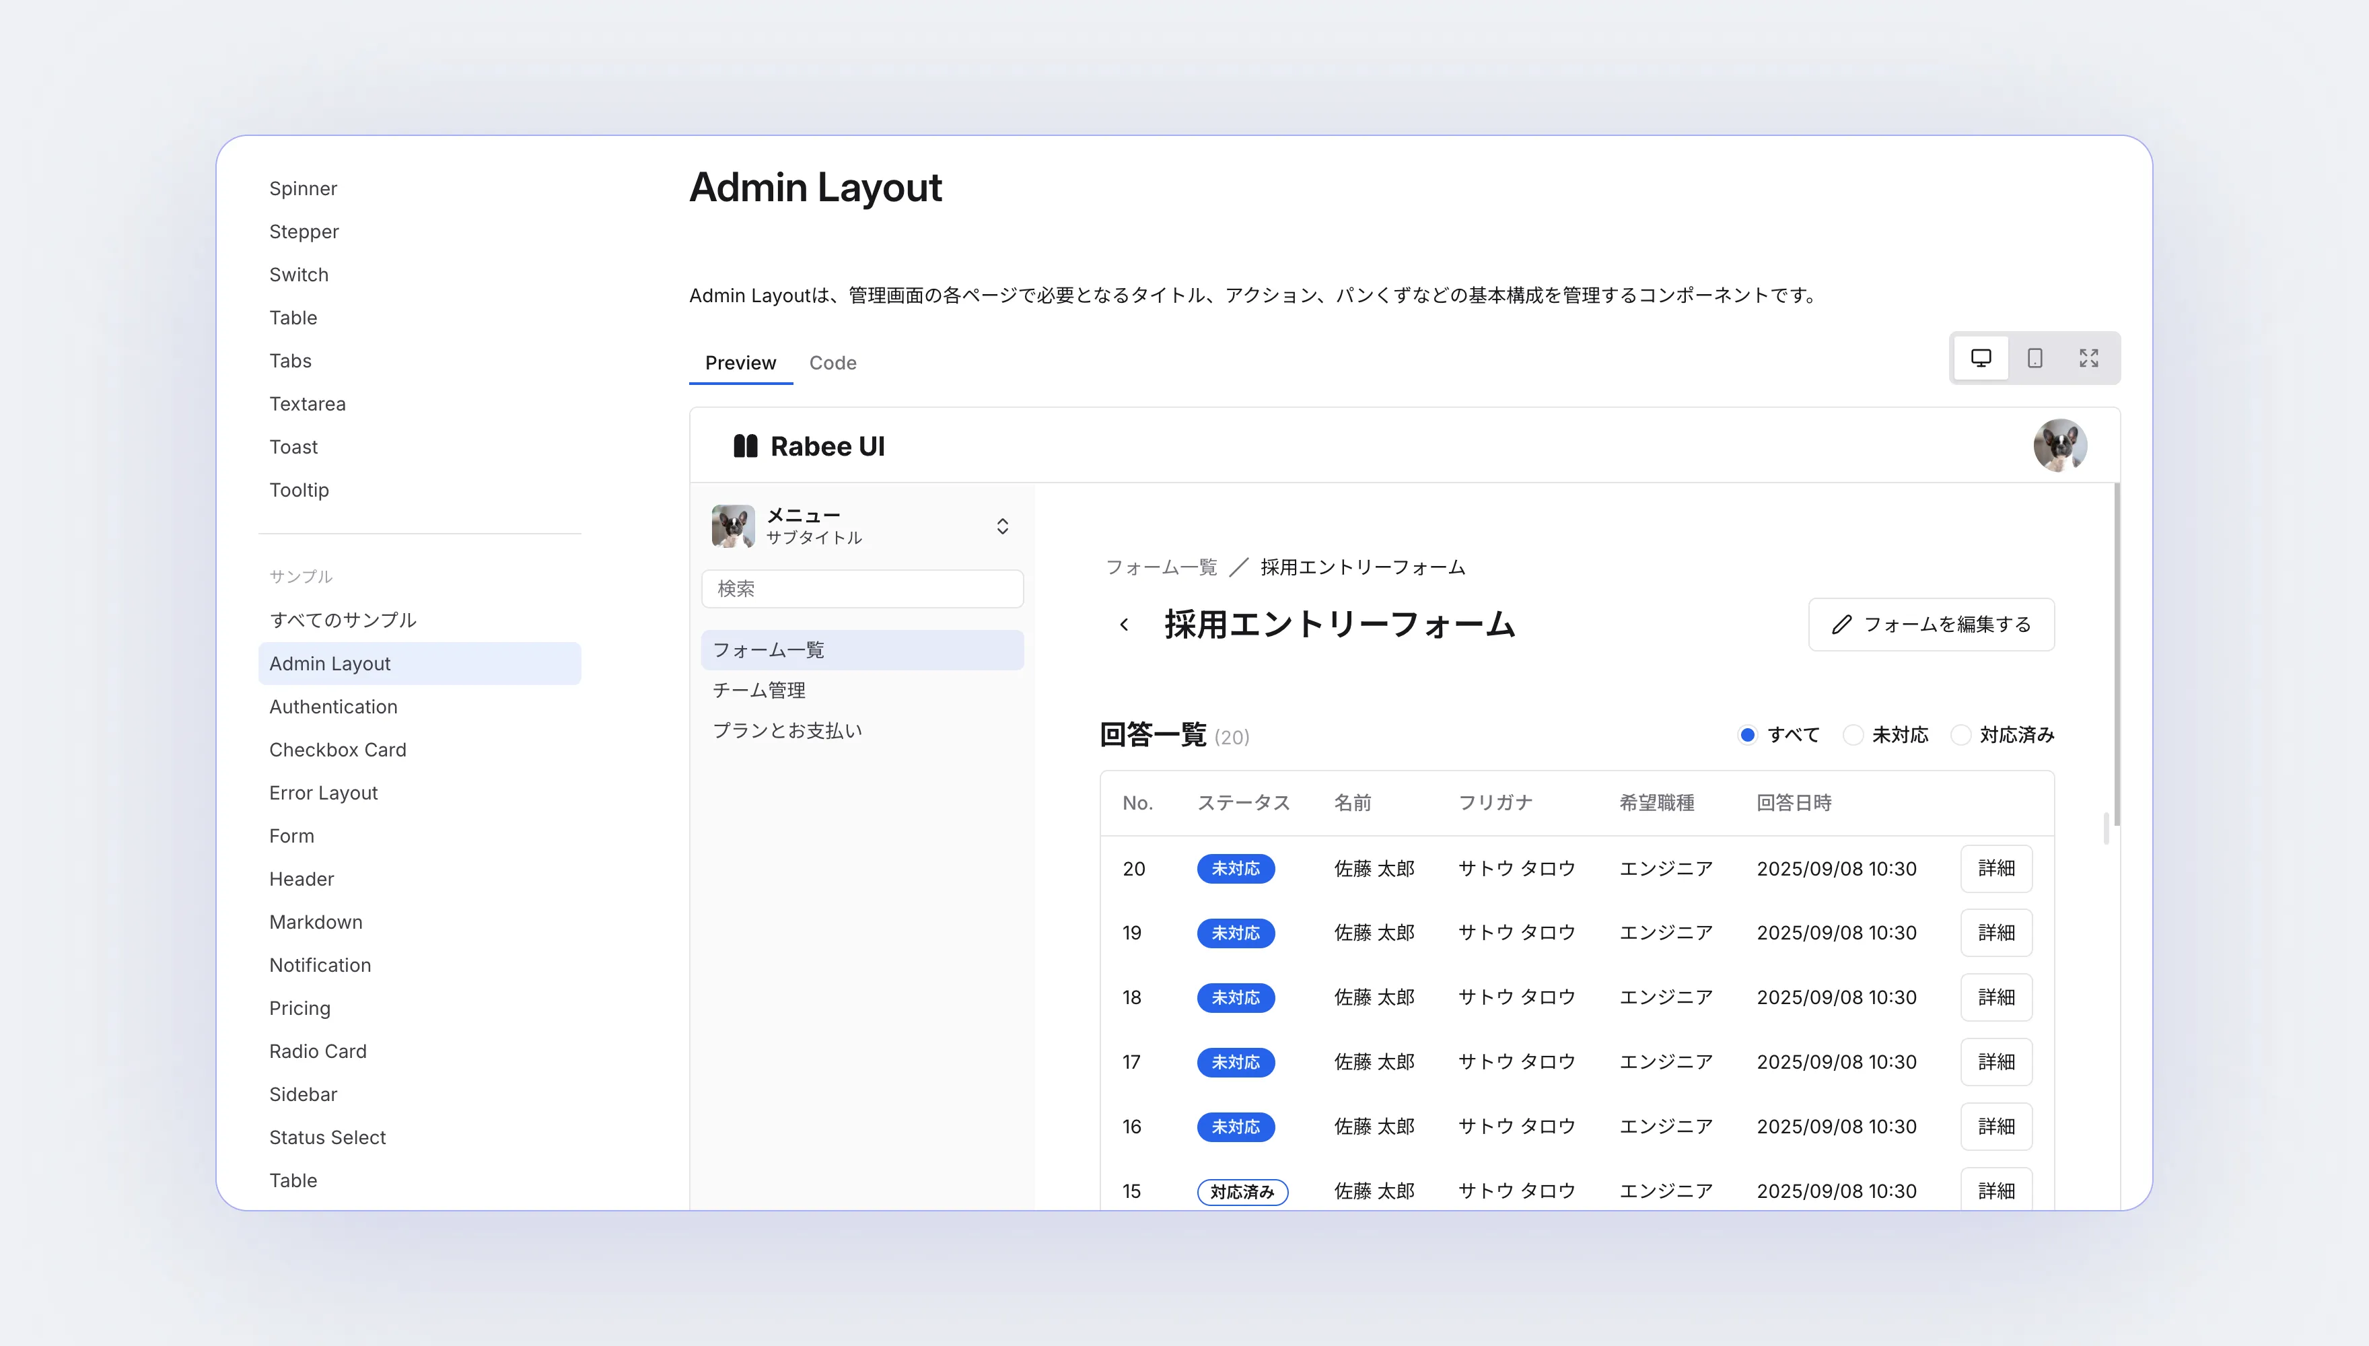This screenshot has height=1346, width=2369.
Task: Open チーム管理 in preview sidebar
Action: tap(862, 690)
